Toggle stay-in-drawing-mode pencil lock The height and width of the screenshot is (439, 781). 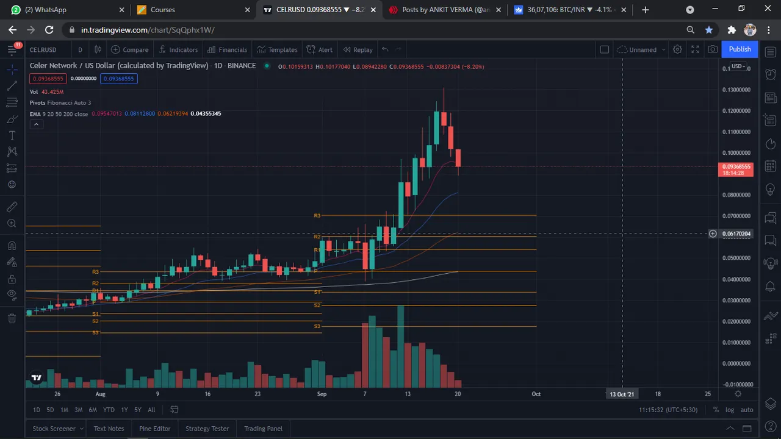point(12,262)
